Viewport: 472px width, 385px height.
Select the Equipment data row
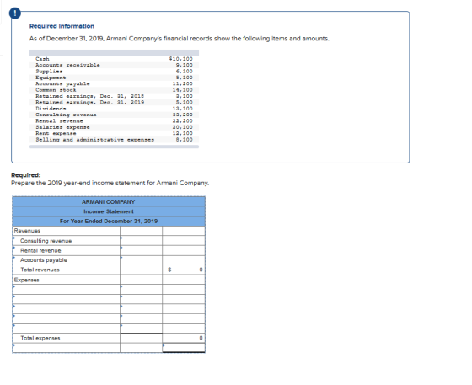pos(114,78)
